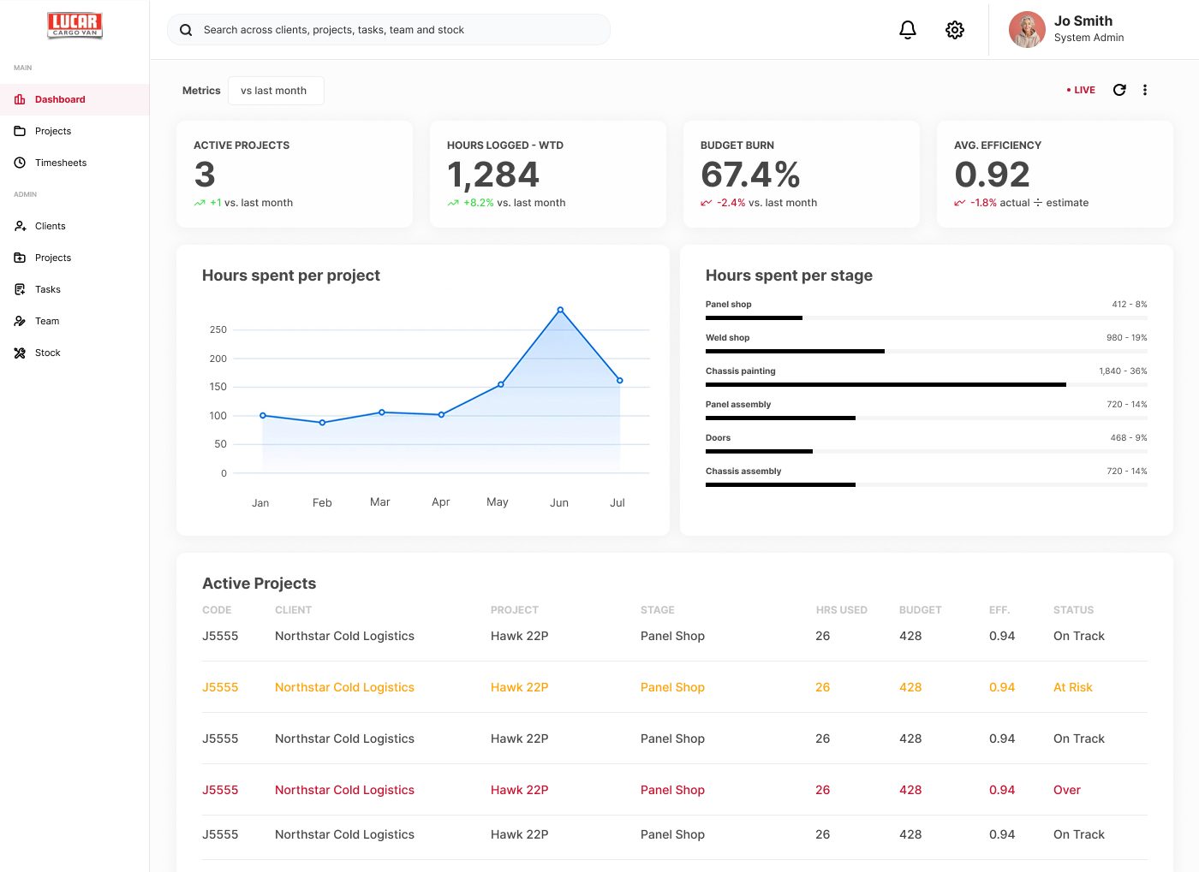This screenshot has height=872, width=1199.
Task: Click the Chassis painting progress bar
Action: tap(927, 384)
